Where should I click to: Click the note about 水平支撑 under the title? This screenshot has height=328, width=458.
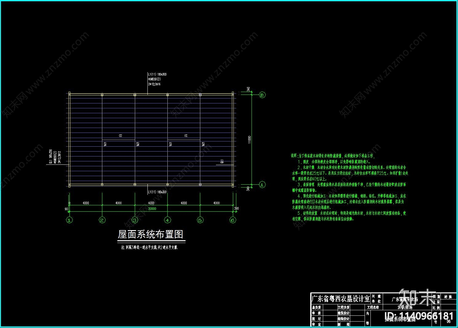pyautogui.click(x=149, y=247)
